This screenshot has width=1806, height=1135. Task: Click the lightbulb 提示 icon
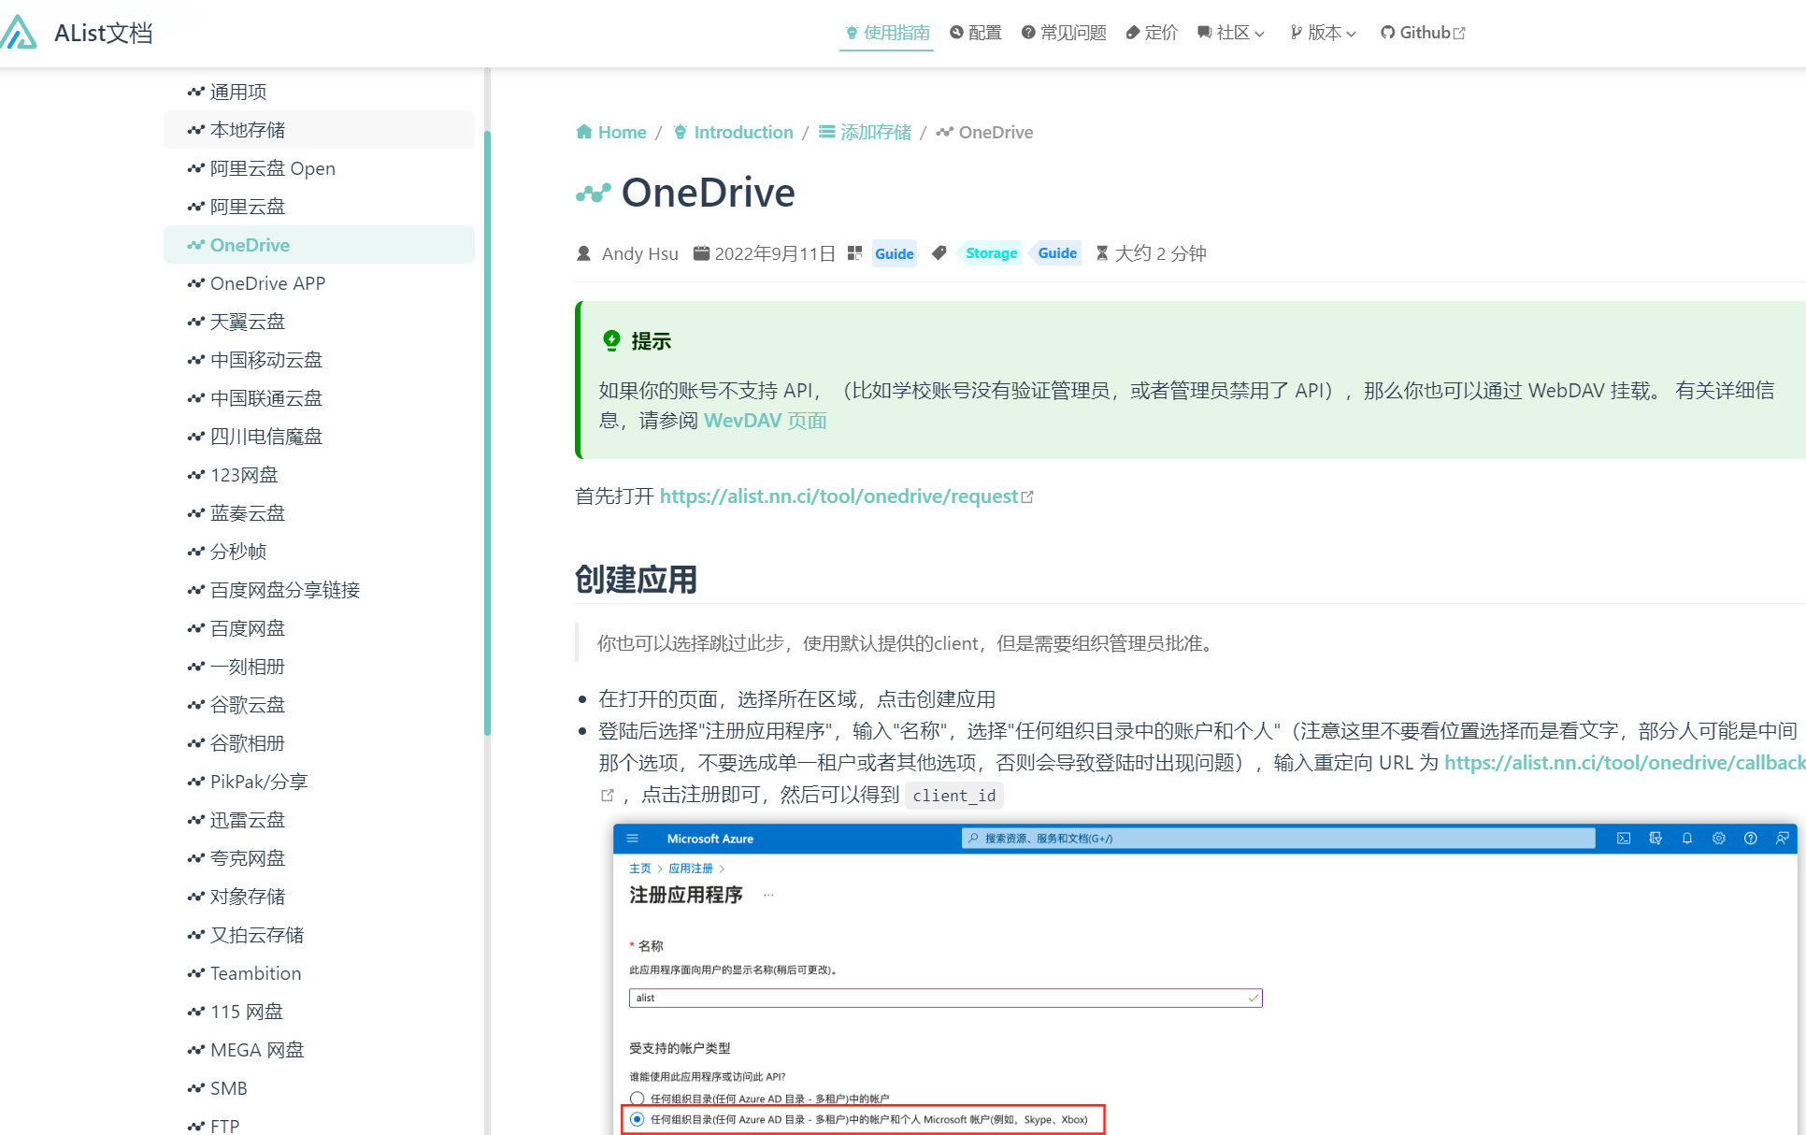tap(611, 340)
